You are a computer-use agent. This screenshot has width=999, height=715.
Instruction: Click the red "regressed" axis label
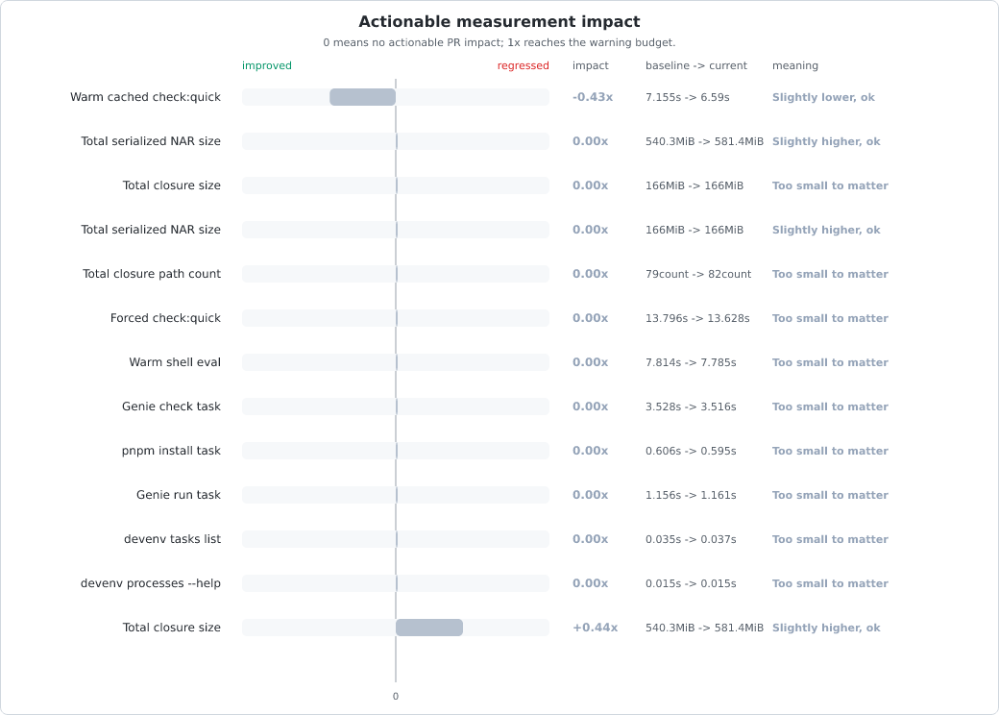[524, 65]
